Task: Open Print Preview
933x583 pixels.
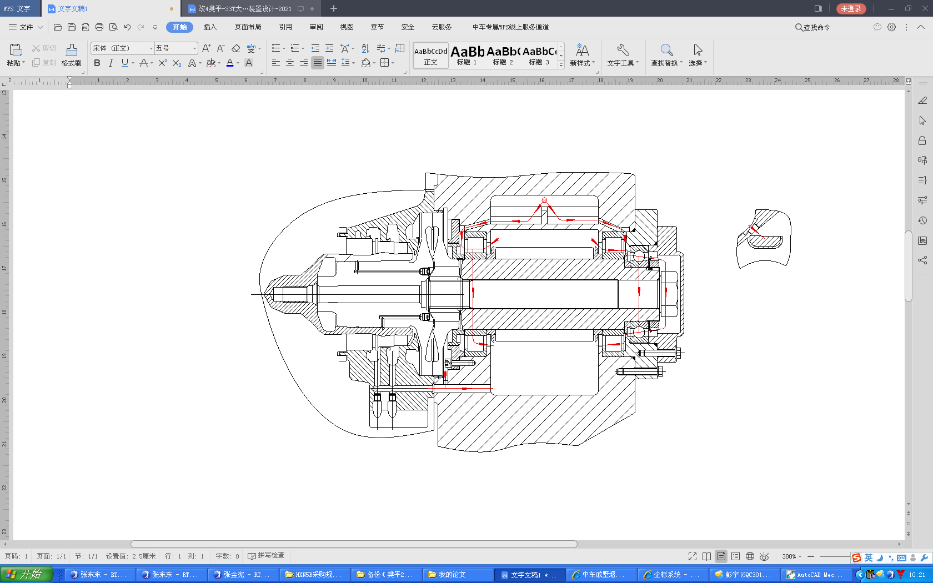Action: click(113, 27)
